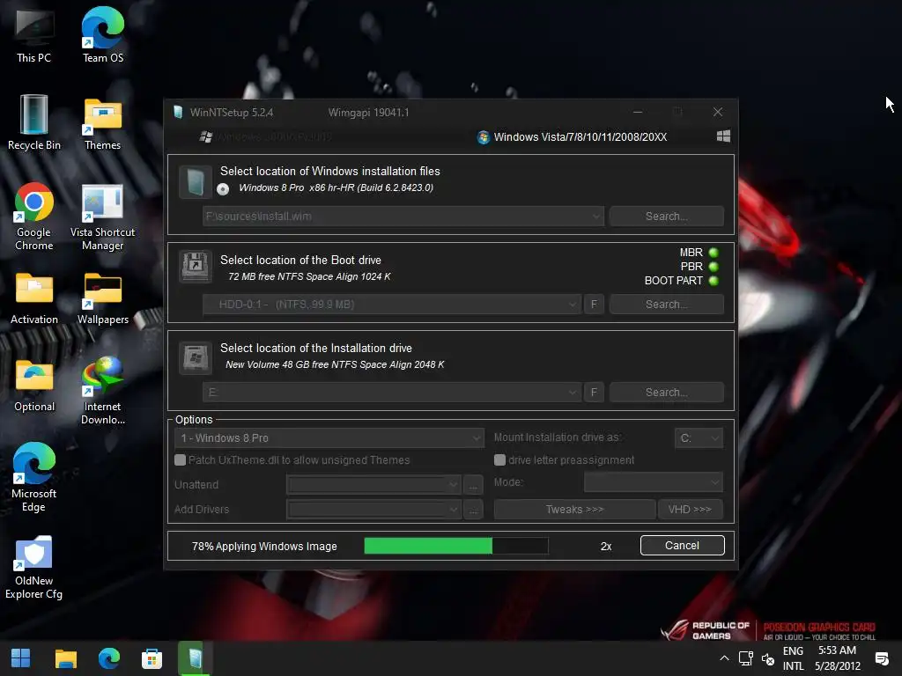902x676 pixels.
Task: Click the WinNTSetup taskbar button
Action: 195,658
